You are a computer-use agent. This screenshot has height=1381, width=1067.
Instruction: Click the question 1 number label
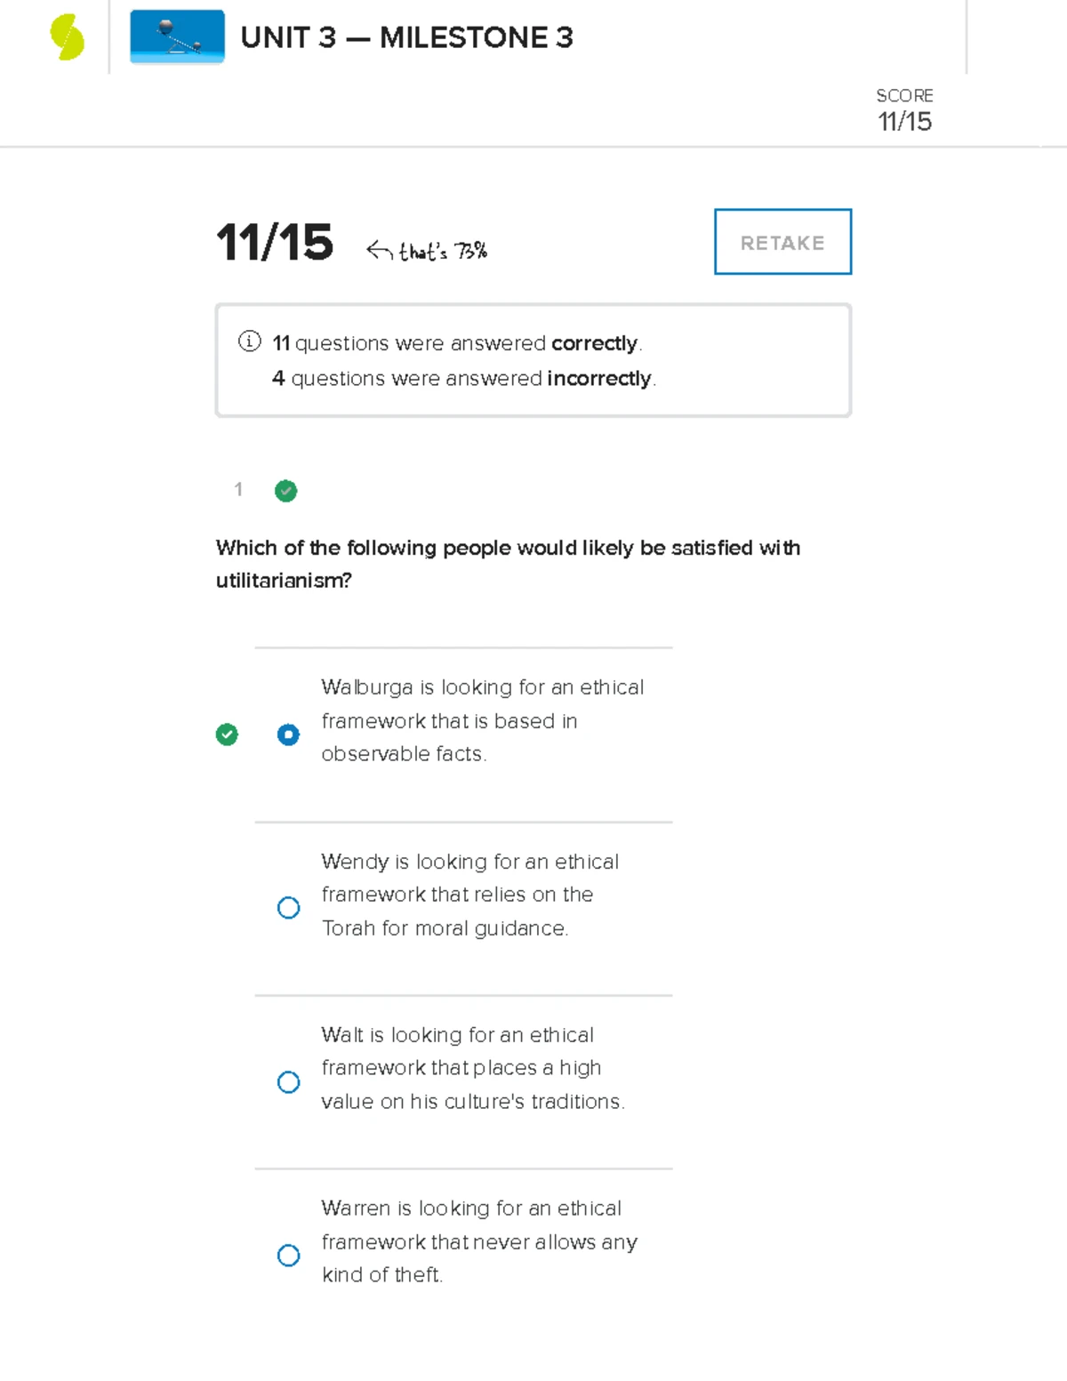tap(237, 490)
